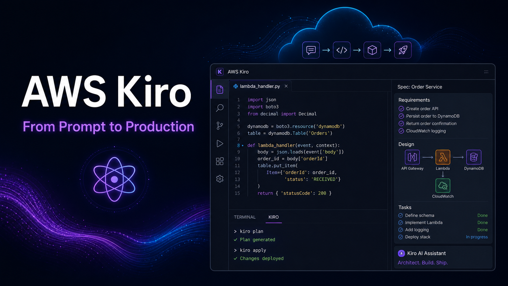Click the chat prompt icon in cloud
Image resolution: width=508 pixels, height=286 pixels.
tap(311, 50)
